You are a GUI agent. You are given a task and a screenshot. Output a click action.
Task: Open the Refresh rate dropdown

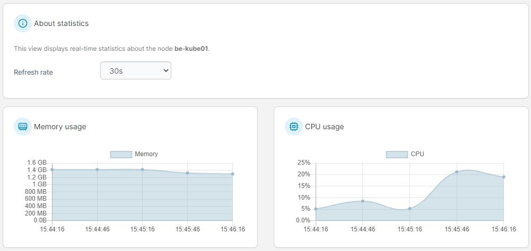coord(136,70)
